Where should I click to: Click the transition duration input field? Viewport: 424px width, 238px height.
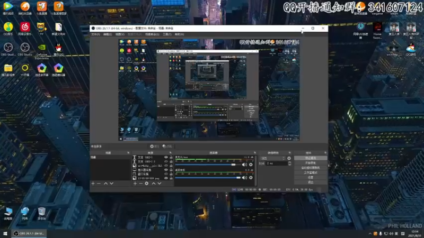276,163
